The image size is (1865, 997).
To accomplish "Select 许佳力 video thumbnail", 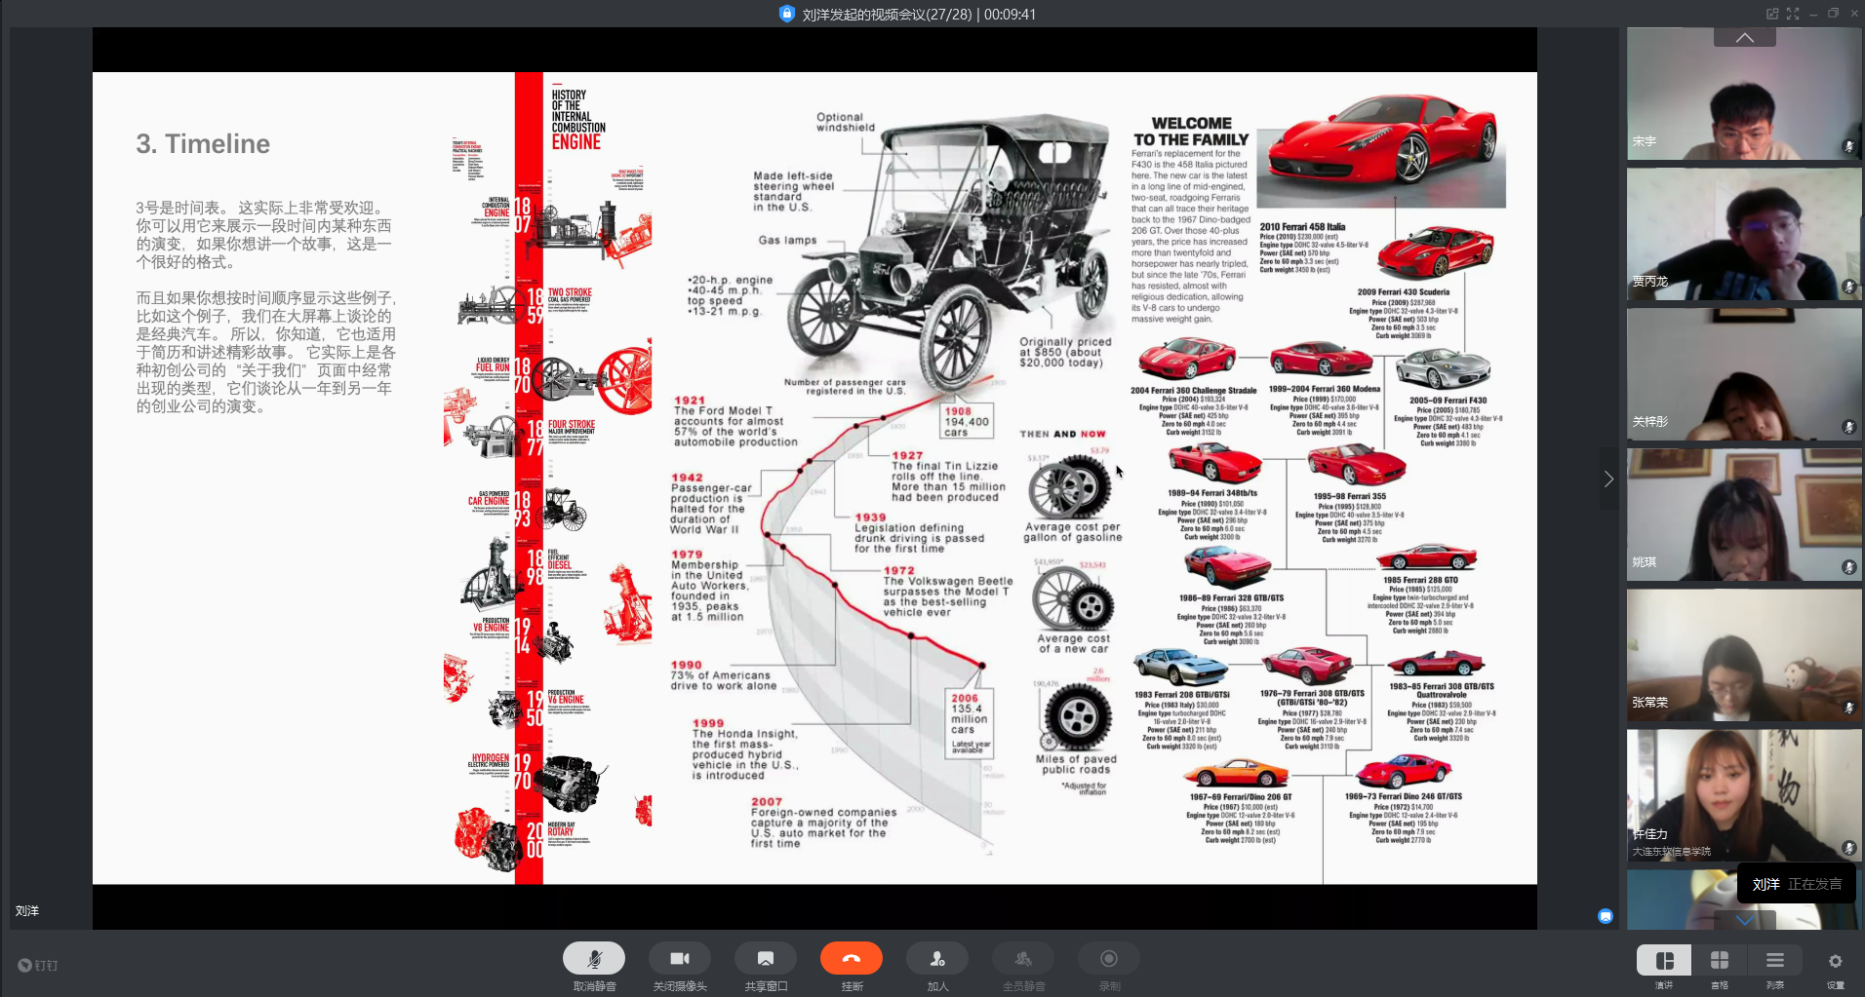I will (1744, 795).
